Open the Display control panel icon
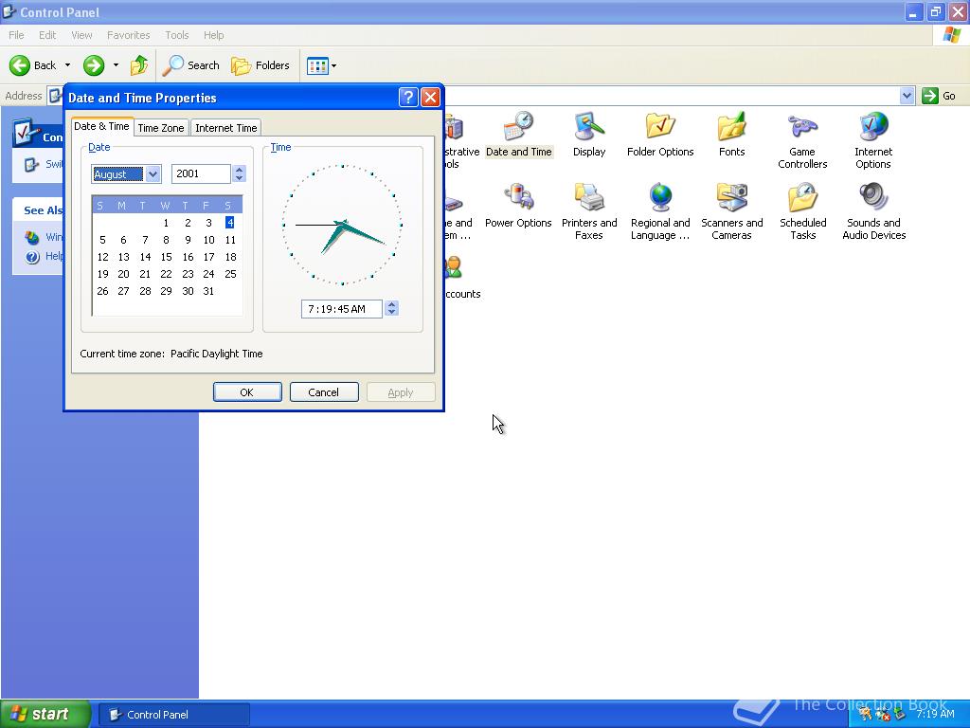 tap(589, 135)
